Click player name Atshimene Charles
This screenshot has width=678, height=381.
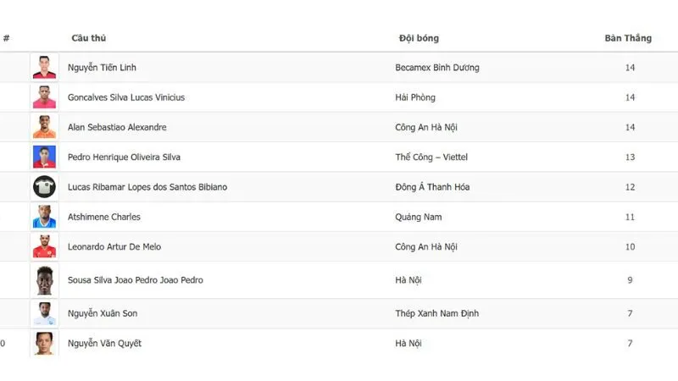click(104, 217)
